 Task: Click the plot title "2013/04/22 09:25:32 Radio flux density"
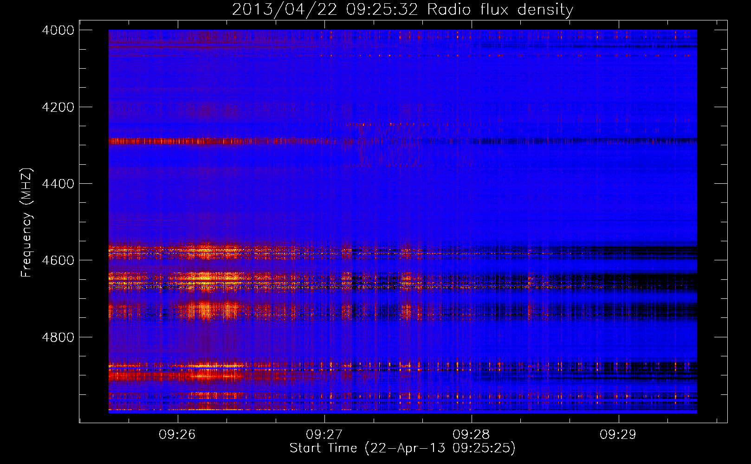402,9
